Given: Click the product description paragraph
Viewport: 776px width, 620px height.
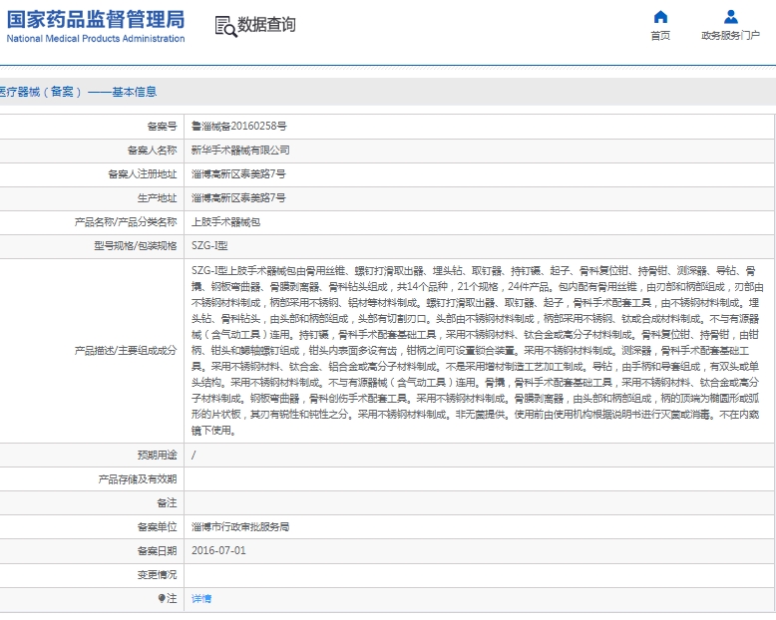Looking at the screenshot, I should [x=477, y=351].
